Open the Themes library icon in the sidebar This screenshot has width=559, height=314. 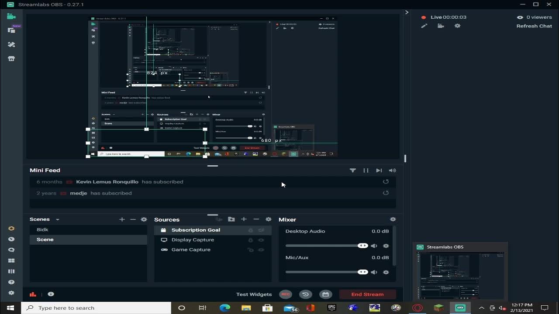point(11,44)
